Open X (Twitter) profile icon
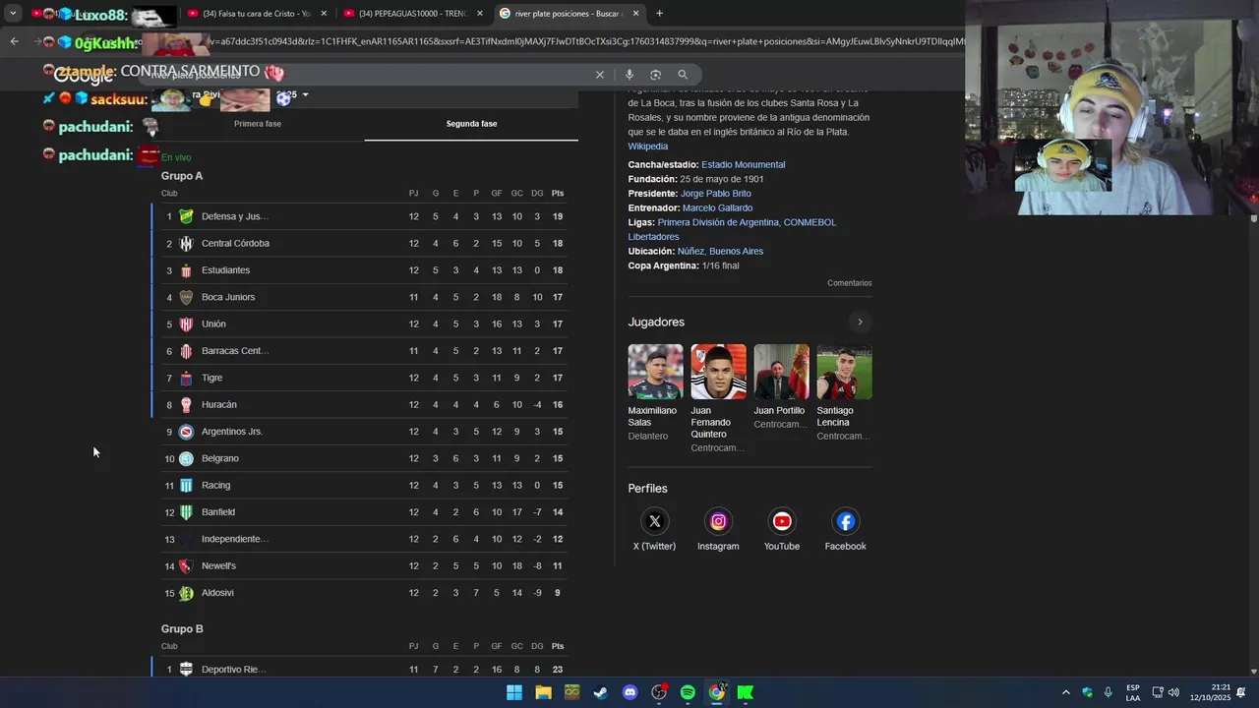1259x708 pixels. point(654,521)
